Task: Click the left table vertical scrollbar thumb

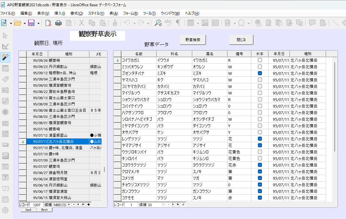Action: pos(104,169)
